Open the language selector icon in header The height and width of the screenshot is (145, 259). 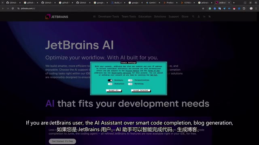coord(210,17)
